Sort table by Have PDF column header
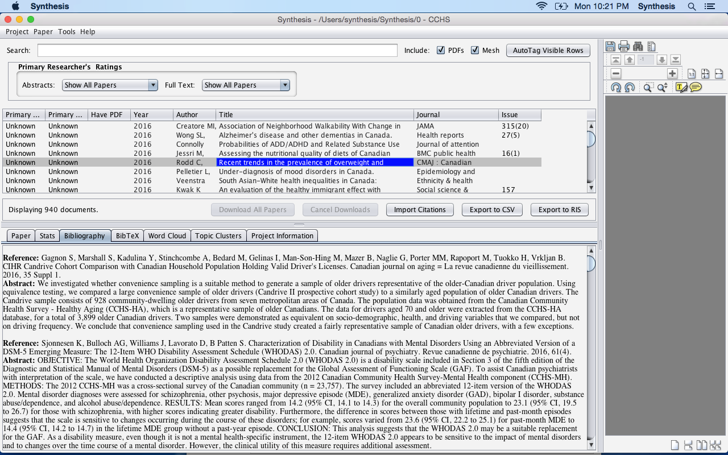 (x=109, y=114)
